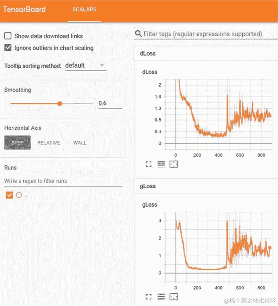Uncheck Ignore outliers in chart scaling
This screenshot has height=306, width=278.
coord(8,48)
